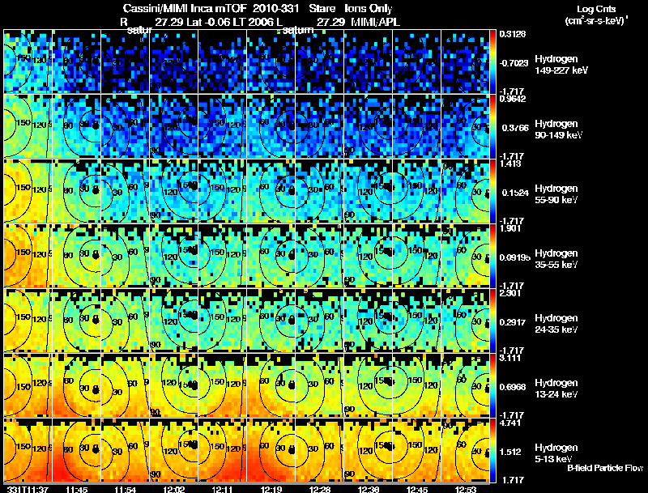Image resolution: width=648 pixels, height=493 pixels.
Task: Click the -0.7023 colorbar midpoint value
Action: (x=514, y=63)
